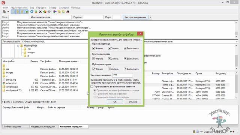This screenshot has height=135, width=240.
Task: Sort local list by Имя файла
Action: click(x=9, y=61)
